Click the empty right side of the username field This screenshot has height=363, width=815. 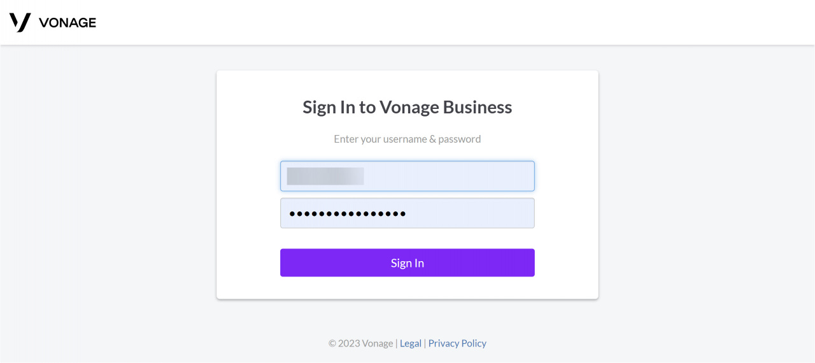471,176
